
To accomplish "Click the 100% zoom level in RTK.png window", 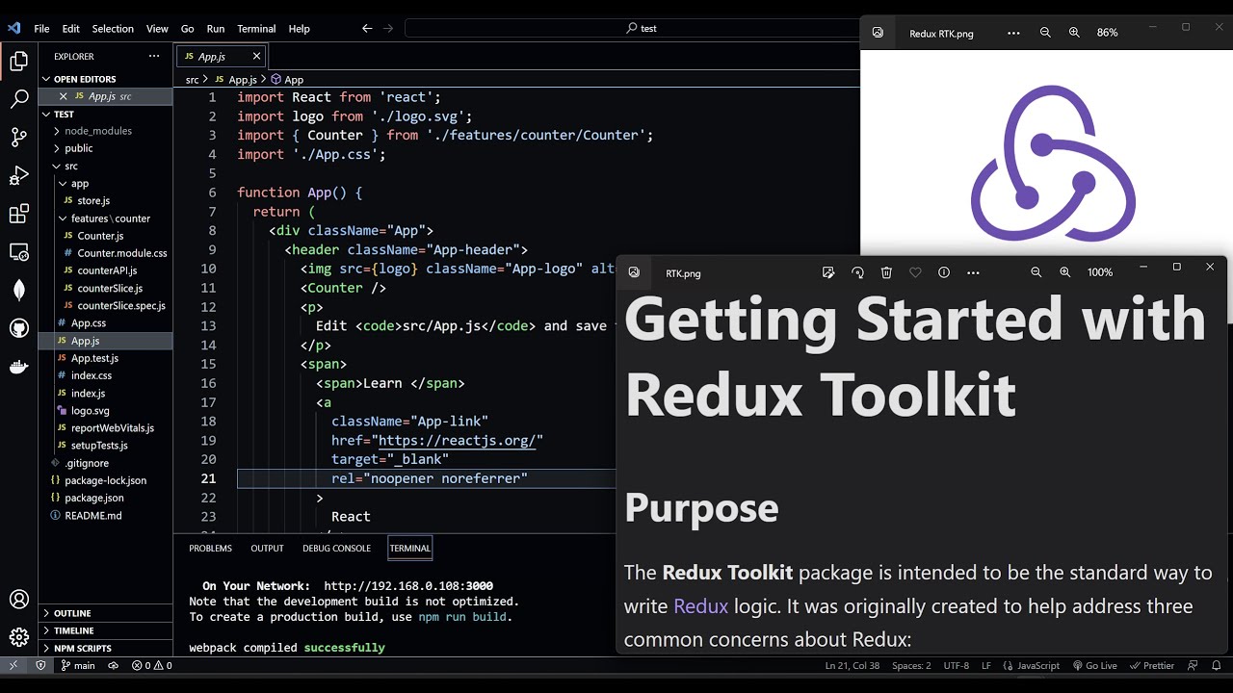I will pos(1100,272).
